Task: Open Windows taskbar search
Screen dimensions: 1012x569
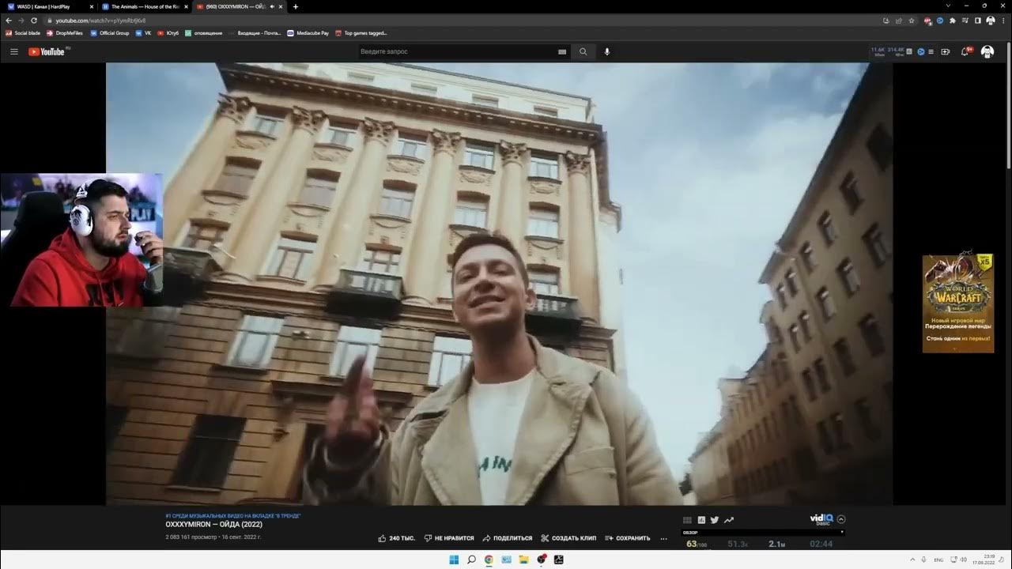Action: 471,560
